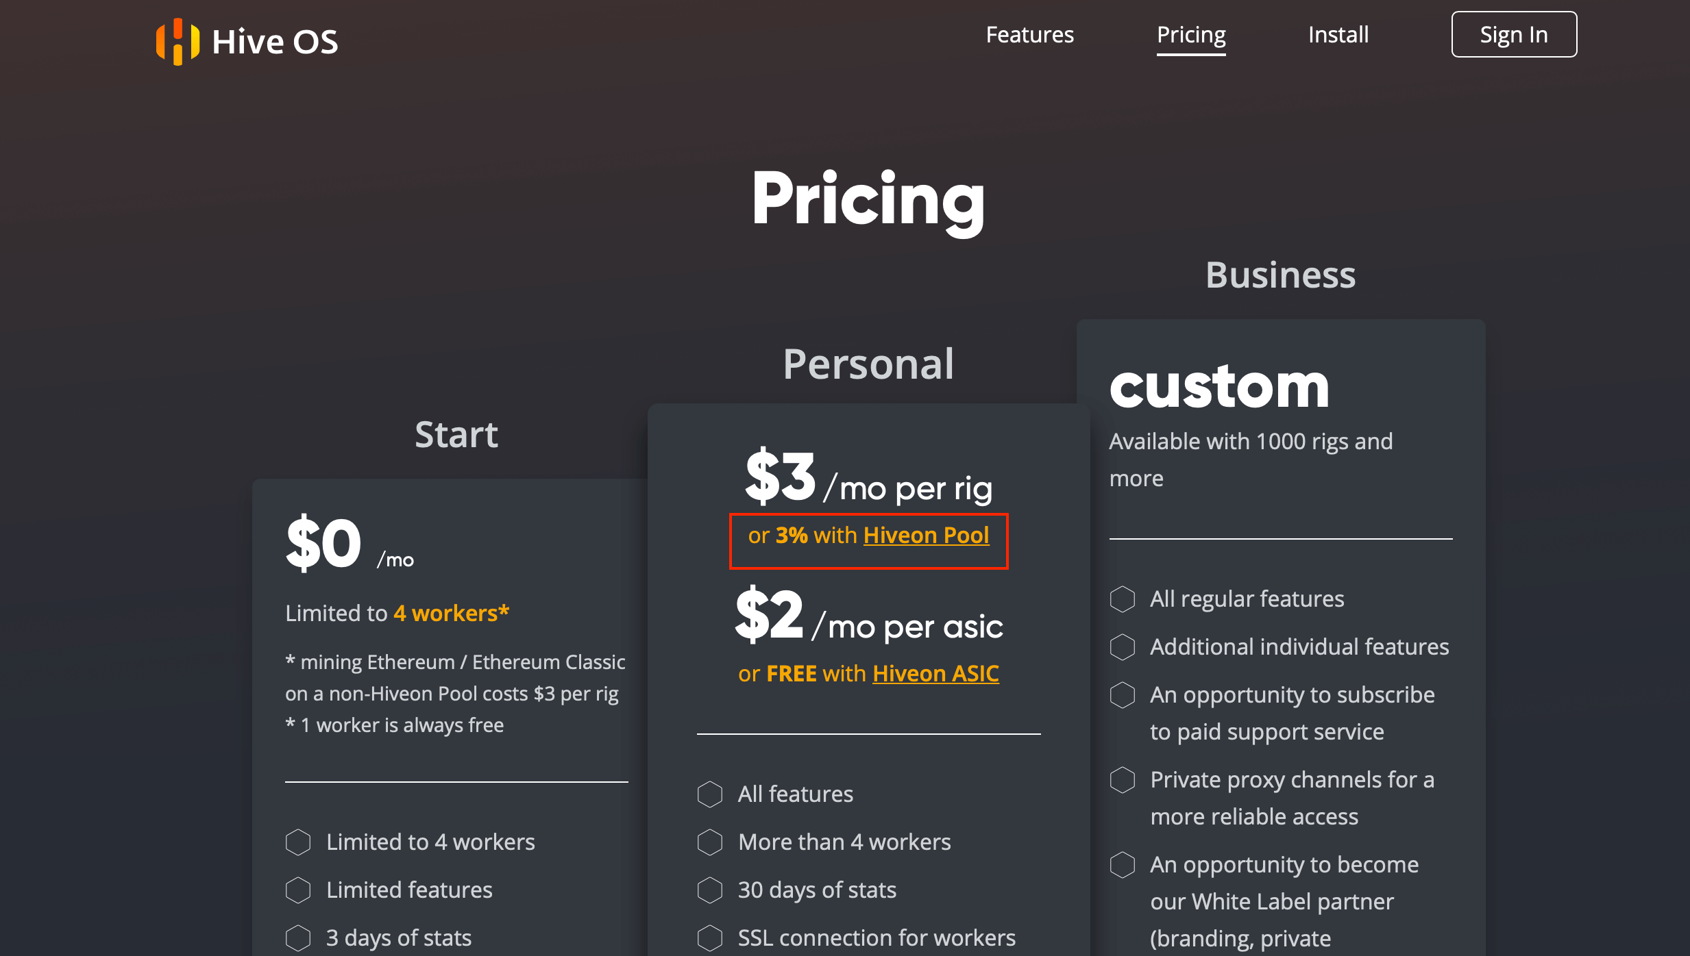Click hexagon icon beside "Limited to 4 workers"

coord(298,842)
